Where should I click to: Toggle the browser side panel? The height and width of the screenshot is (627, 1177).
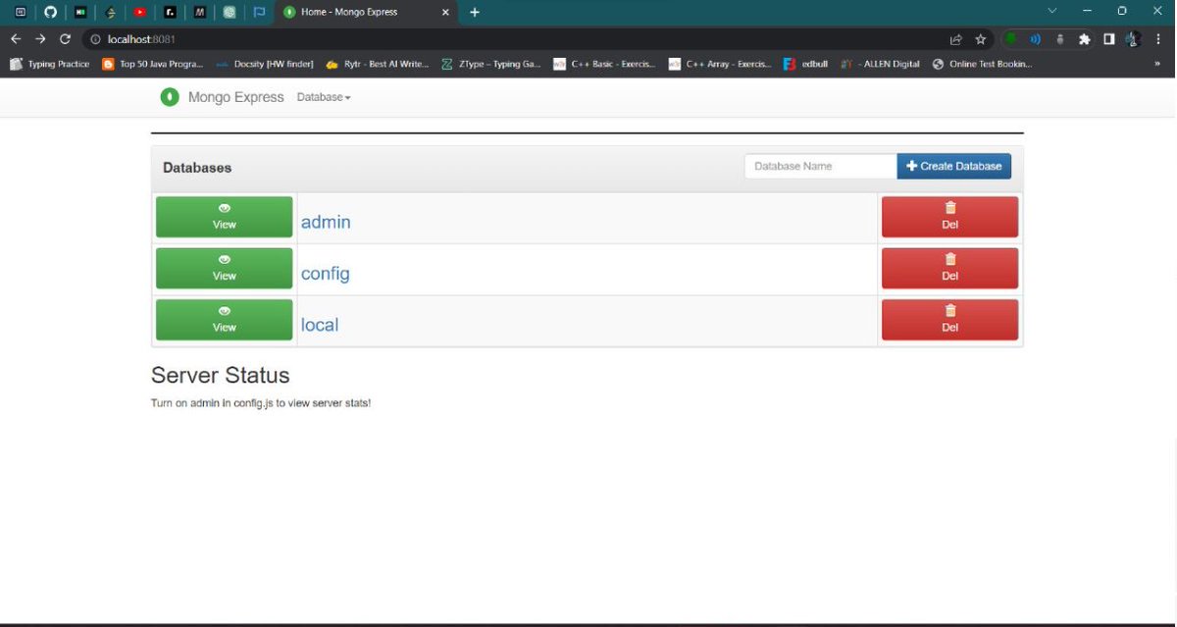1108,39
